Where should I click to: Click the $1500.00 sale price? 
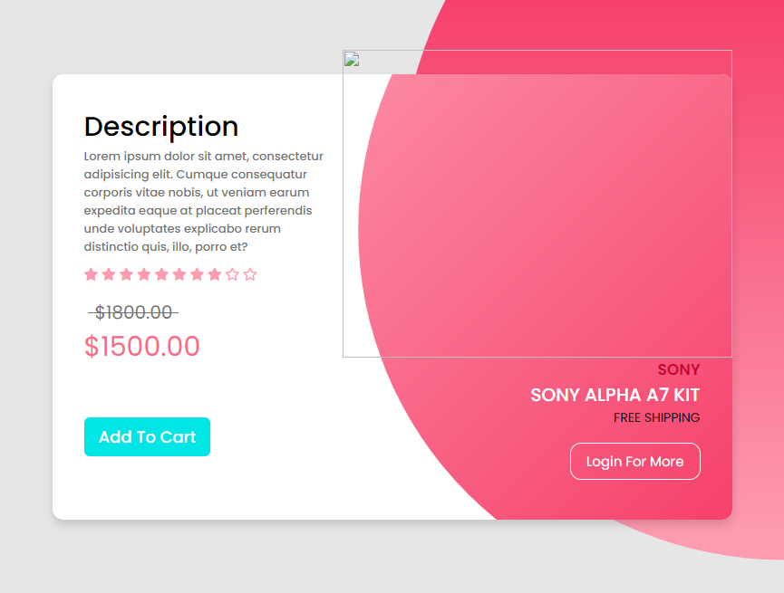coord(142,346)
